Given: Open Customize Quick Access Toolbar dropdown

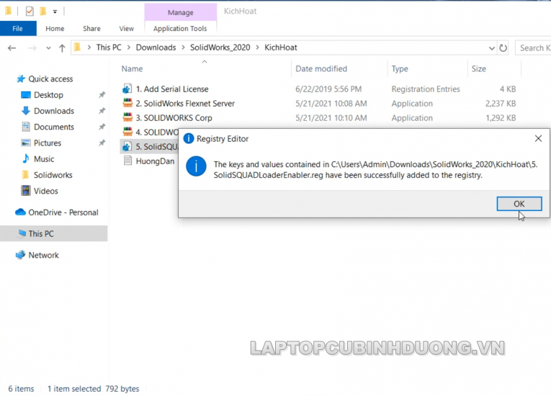Looking at the screenshot, I should [x=55, y=12].
